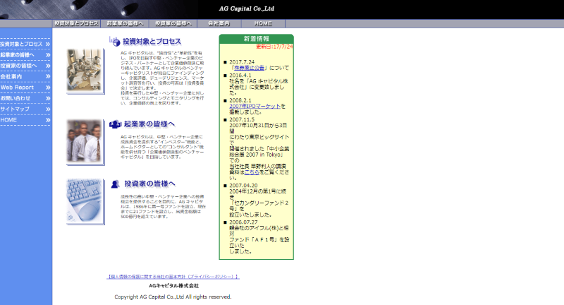Click the 新着情報 news panel header
The width and height of the screenshot is (564, 305).
point(257,39)
